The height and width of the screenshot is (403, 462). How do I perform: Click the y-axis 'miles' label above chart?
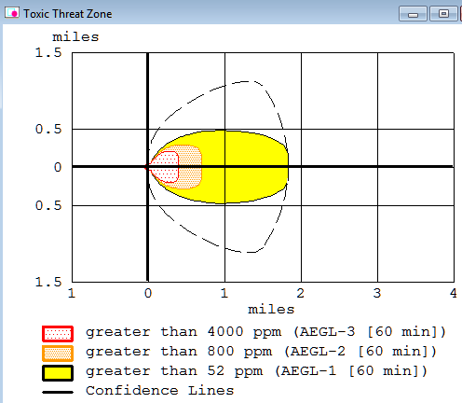(75, 37)
